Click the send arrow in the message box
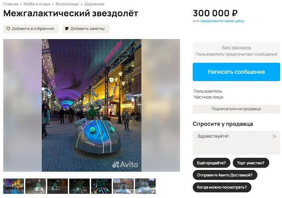This screenshot has height=198, width=282. click(x=275, y=136)
